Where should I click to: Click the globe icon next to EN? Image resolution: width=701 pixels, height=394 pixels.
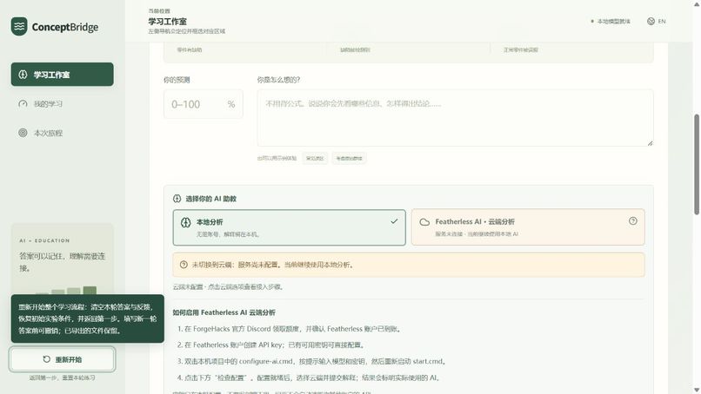[x=651, y=22]
